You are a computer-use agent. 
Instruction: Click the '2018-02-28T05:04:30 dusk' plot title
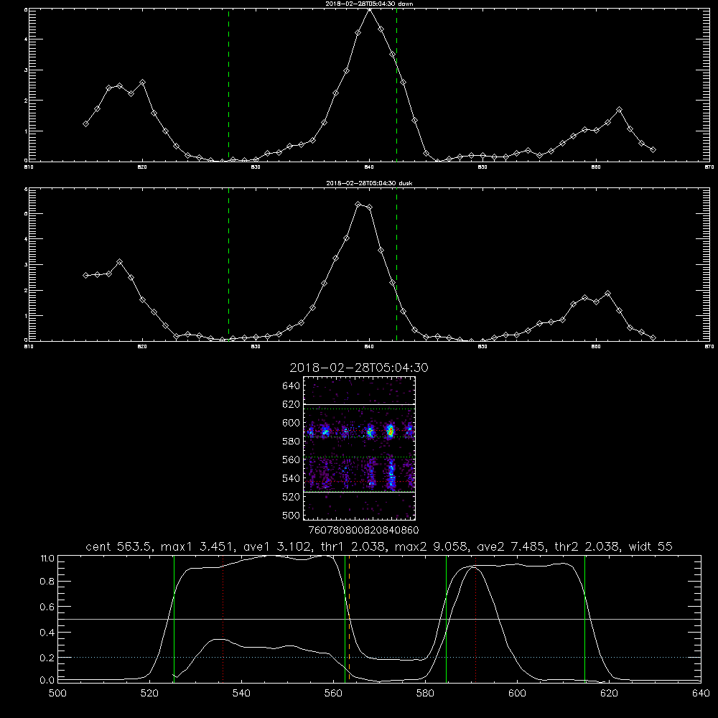coord(369,183)
